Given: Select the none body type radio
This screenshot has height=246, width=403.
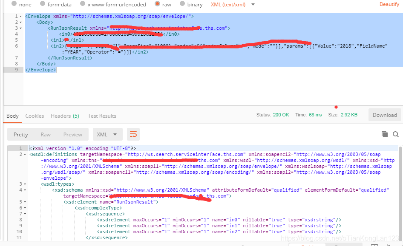Looking at the screenshot, I should coord(14,4).
